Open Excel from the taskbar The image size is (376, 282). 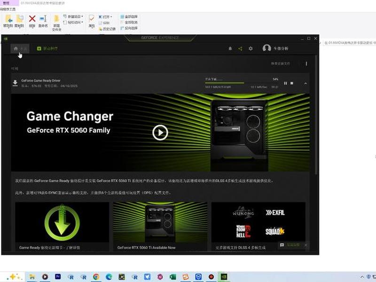point(172,277)
